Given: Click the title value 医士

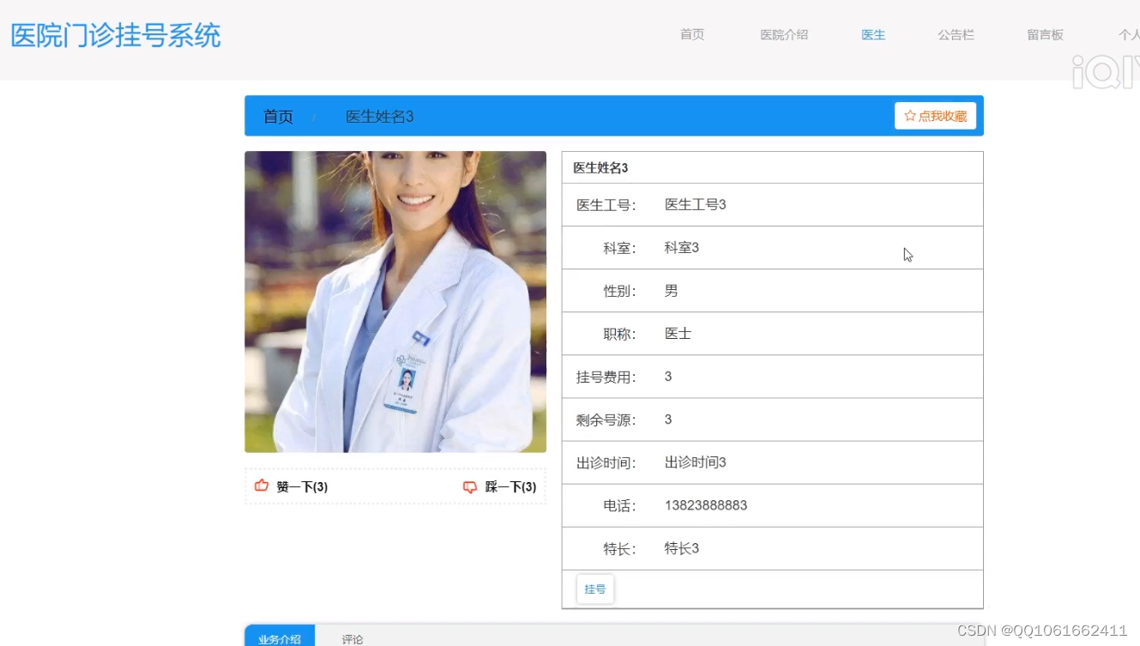Looking at the screenshot, I should pyautogui.click(x=678, y=334).
